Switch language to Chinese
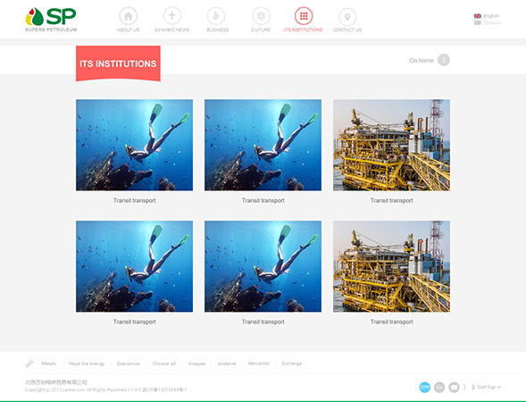526x402 pixels. pyautogui.click(x=488, y=23)
